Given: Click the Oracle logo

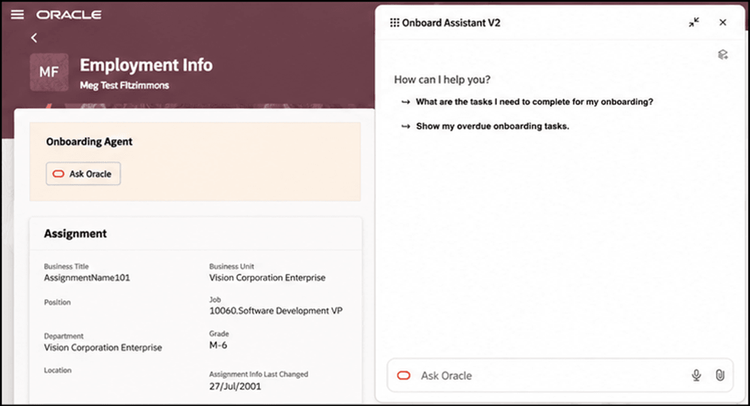Looking at the screenshot, I should coord(69,15).
